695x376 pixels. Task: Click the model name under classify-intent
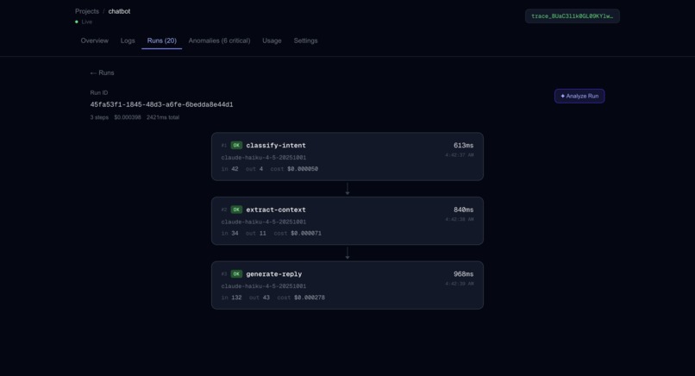click(x=264, y=158)
